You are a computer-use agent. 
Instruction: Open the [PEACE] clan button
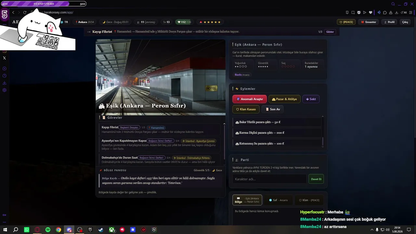(x=346, y=22)
